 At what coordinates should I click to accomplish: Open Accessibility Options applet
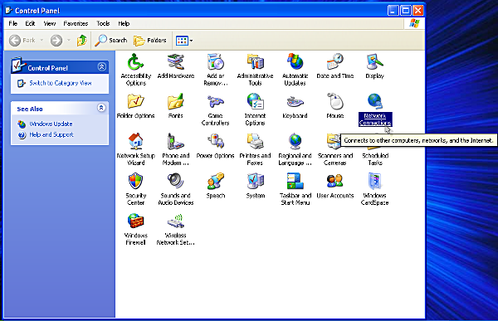[x=135, y=70]
